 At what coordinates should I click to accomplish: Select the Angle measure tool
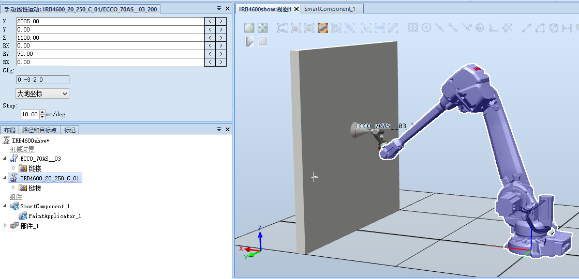coord(540,28)
